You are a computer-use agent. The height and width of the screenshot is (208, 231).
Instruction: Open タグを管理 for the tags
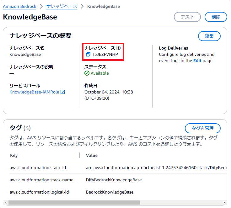(x=202, y=128)
